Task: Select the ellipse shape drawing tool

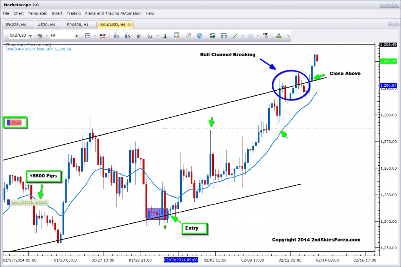Action: pyautogui.click(x=251, y=36)
